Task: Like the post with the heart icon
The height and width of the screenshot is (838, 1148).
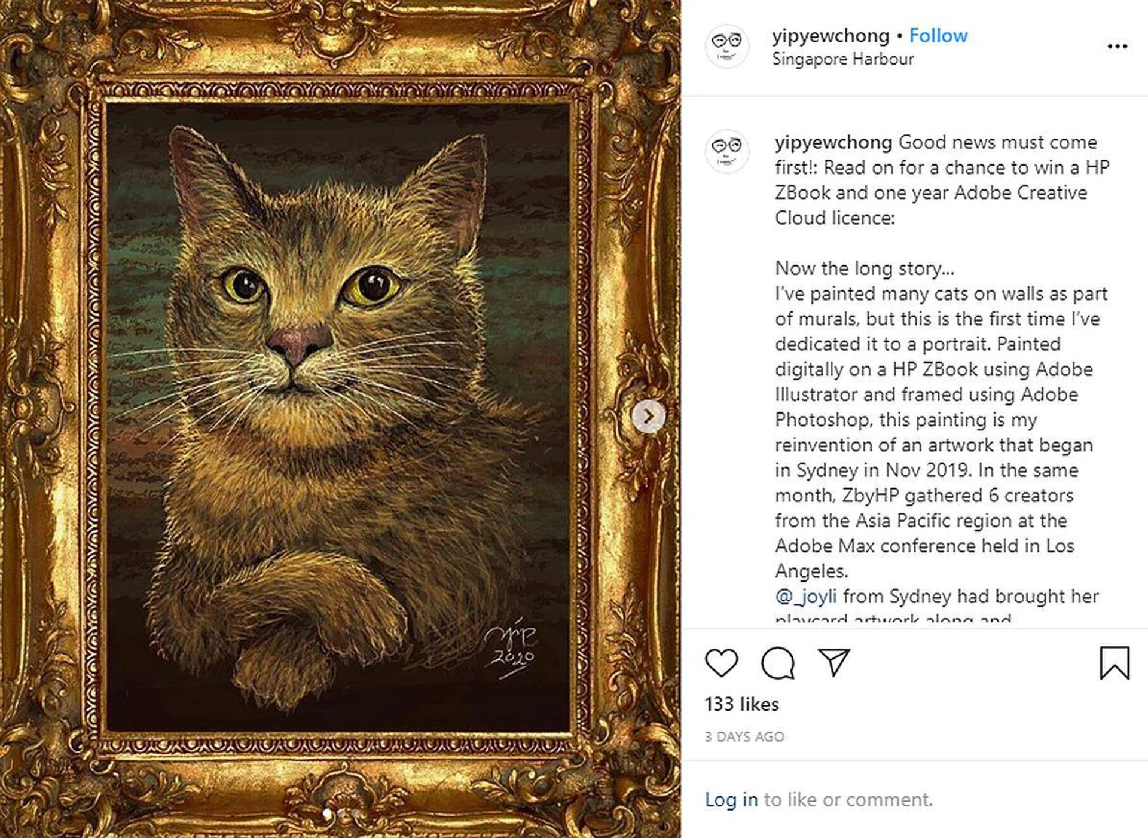Action: click(722, 662)
